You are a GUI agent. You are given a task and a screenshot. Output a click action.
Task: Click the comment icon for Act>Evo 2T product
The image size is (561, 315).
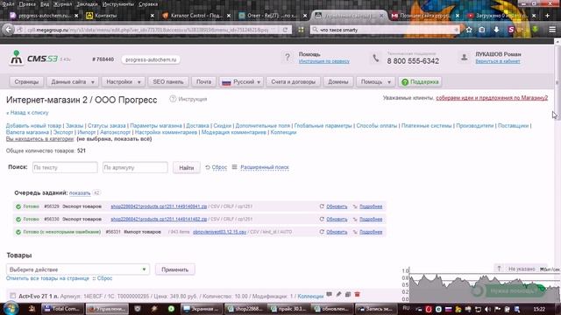(330, 294)
